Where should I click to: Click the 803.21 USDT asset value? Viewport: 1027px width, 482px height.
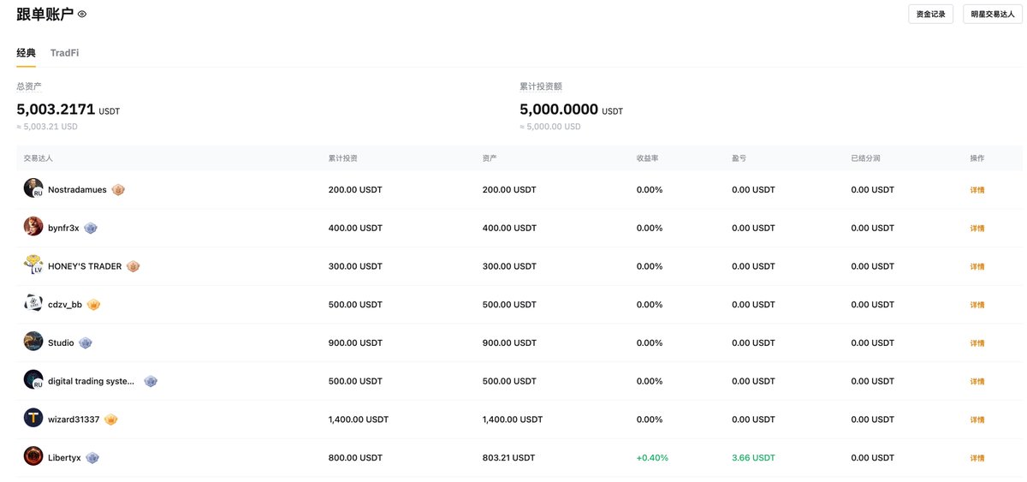click(508, 458)
